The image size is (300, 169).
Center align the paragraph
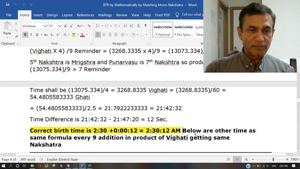[104, 35]
